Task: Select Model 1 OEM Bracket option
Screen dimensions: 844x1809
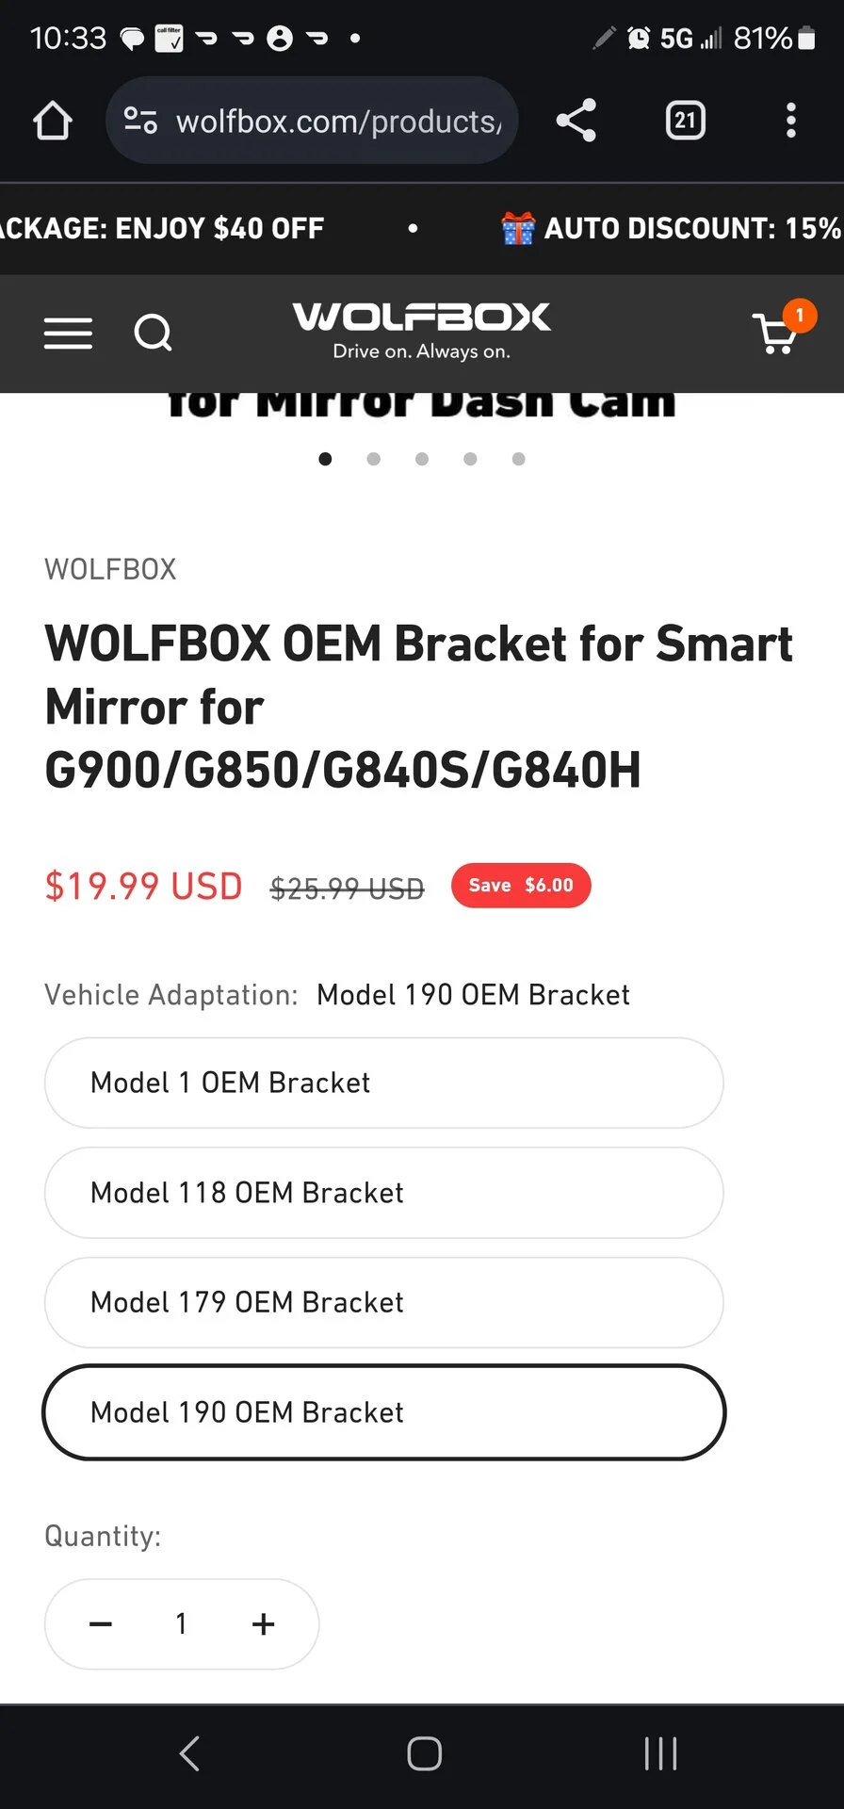Action: pos(383,1083)
